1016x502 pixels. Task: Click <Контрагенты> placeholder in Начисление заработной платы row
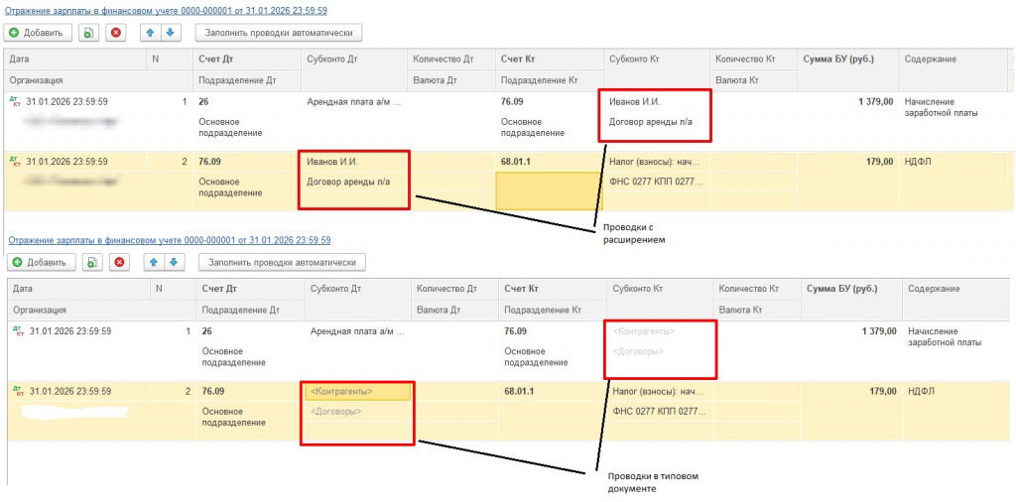pyautogui.click(x=643, y=331)
